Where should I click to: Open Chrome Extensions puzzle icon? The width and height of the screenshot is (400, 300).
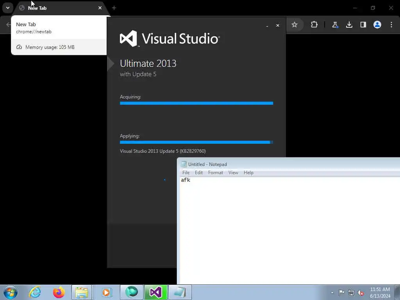coord(314,25)
